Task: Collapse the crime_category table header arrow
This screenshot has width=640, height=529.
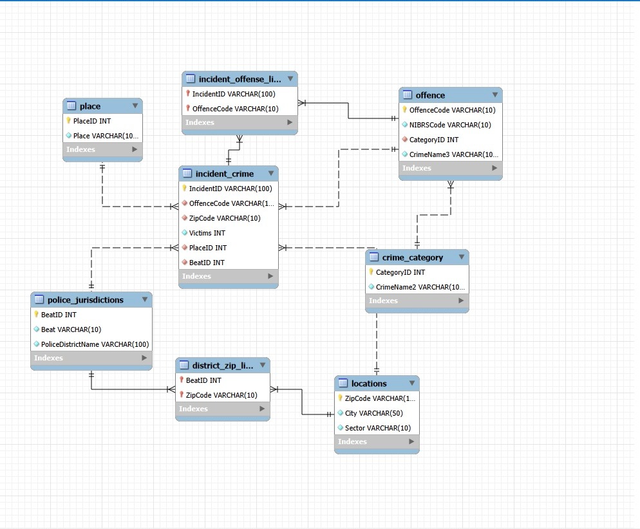Action: click(462, 257)
